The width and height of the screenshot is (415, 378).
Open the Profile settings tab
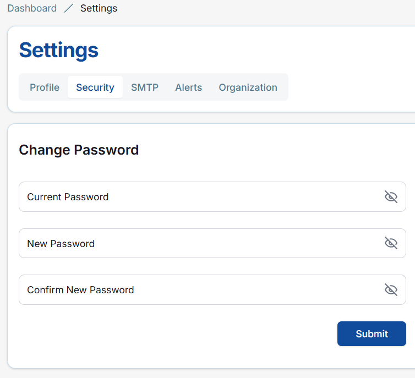(45, 87)
